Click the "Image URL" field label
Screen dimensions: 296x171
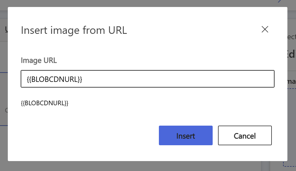pos(39,60)
